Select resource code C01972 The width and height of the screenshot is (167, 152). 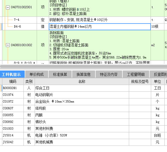(x=13, y=101)
